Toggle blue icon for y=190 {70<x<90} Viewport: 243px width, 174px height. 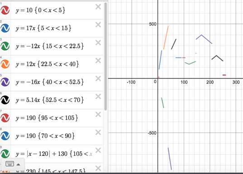click(5, 136)
